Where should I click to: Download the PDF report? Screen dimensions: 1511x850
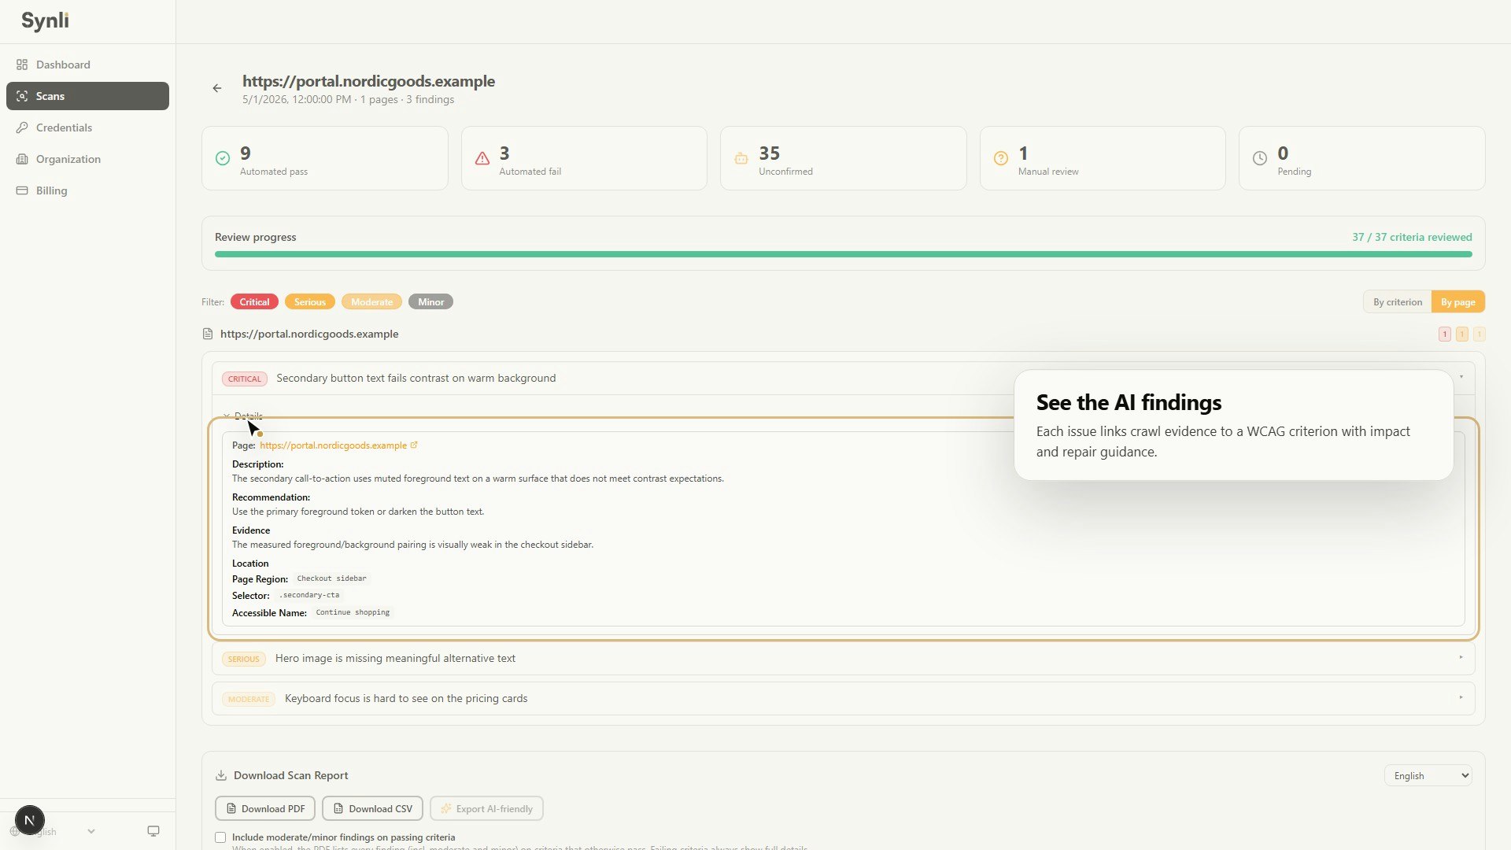[265, 808]
